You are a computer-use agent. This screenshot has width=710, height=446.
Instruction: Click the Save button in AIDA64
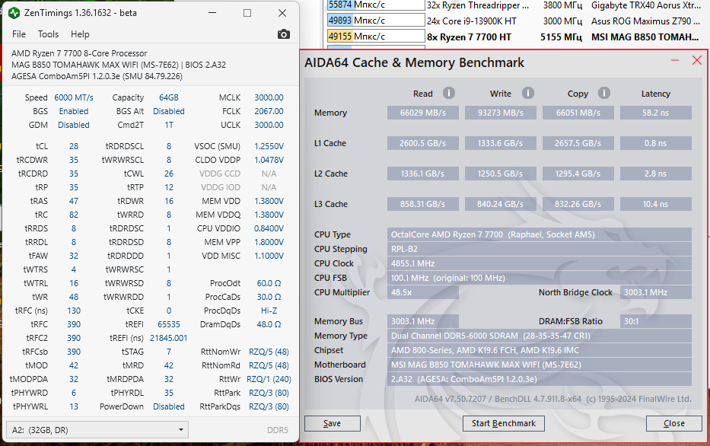pos(333,423)
